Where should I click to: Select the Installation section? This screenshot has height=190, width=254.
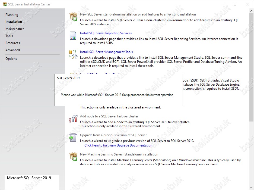14,21
